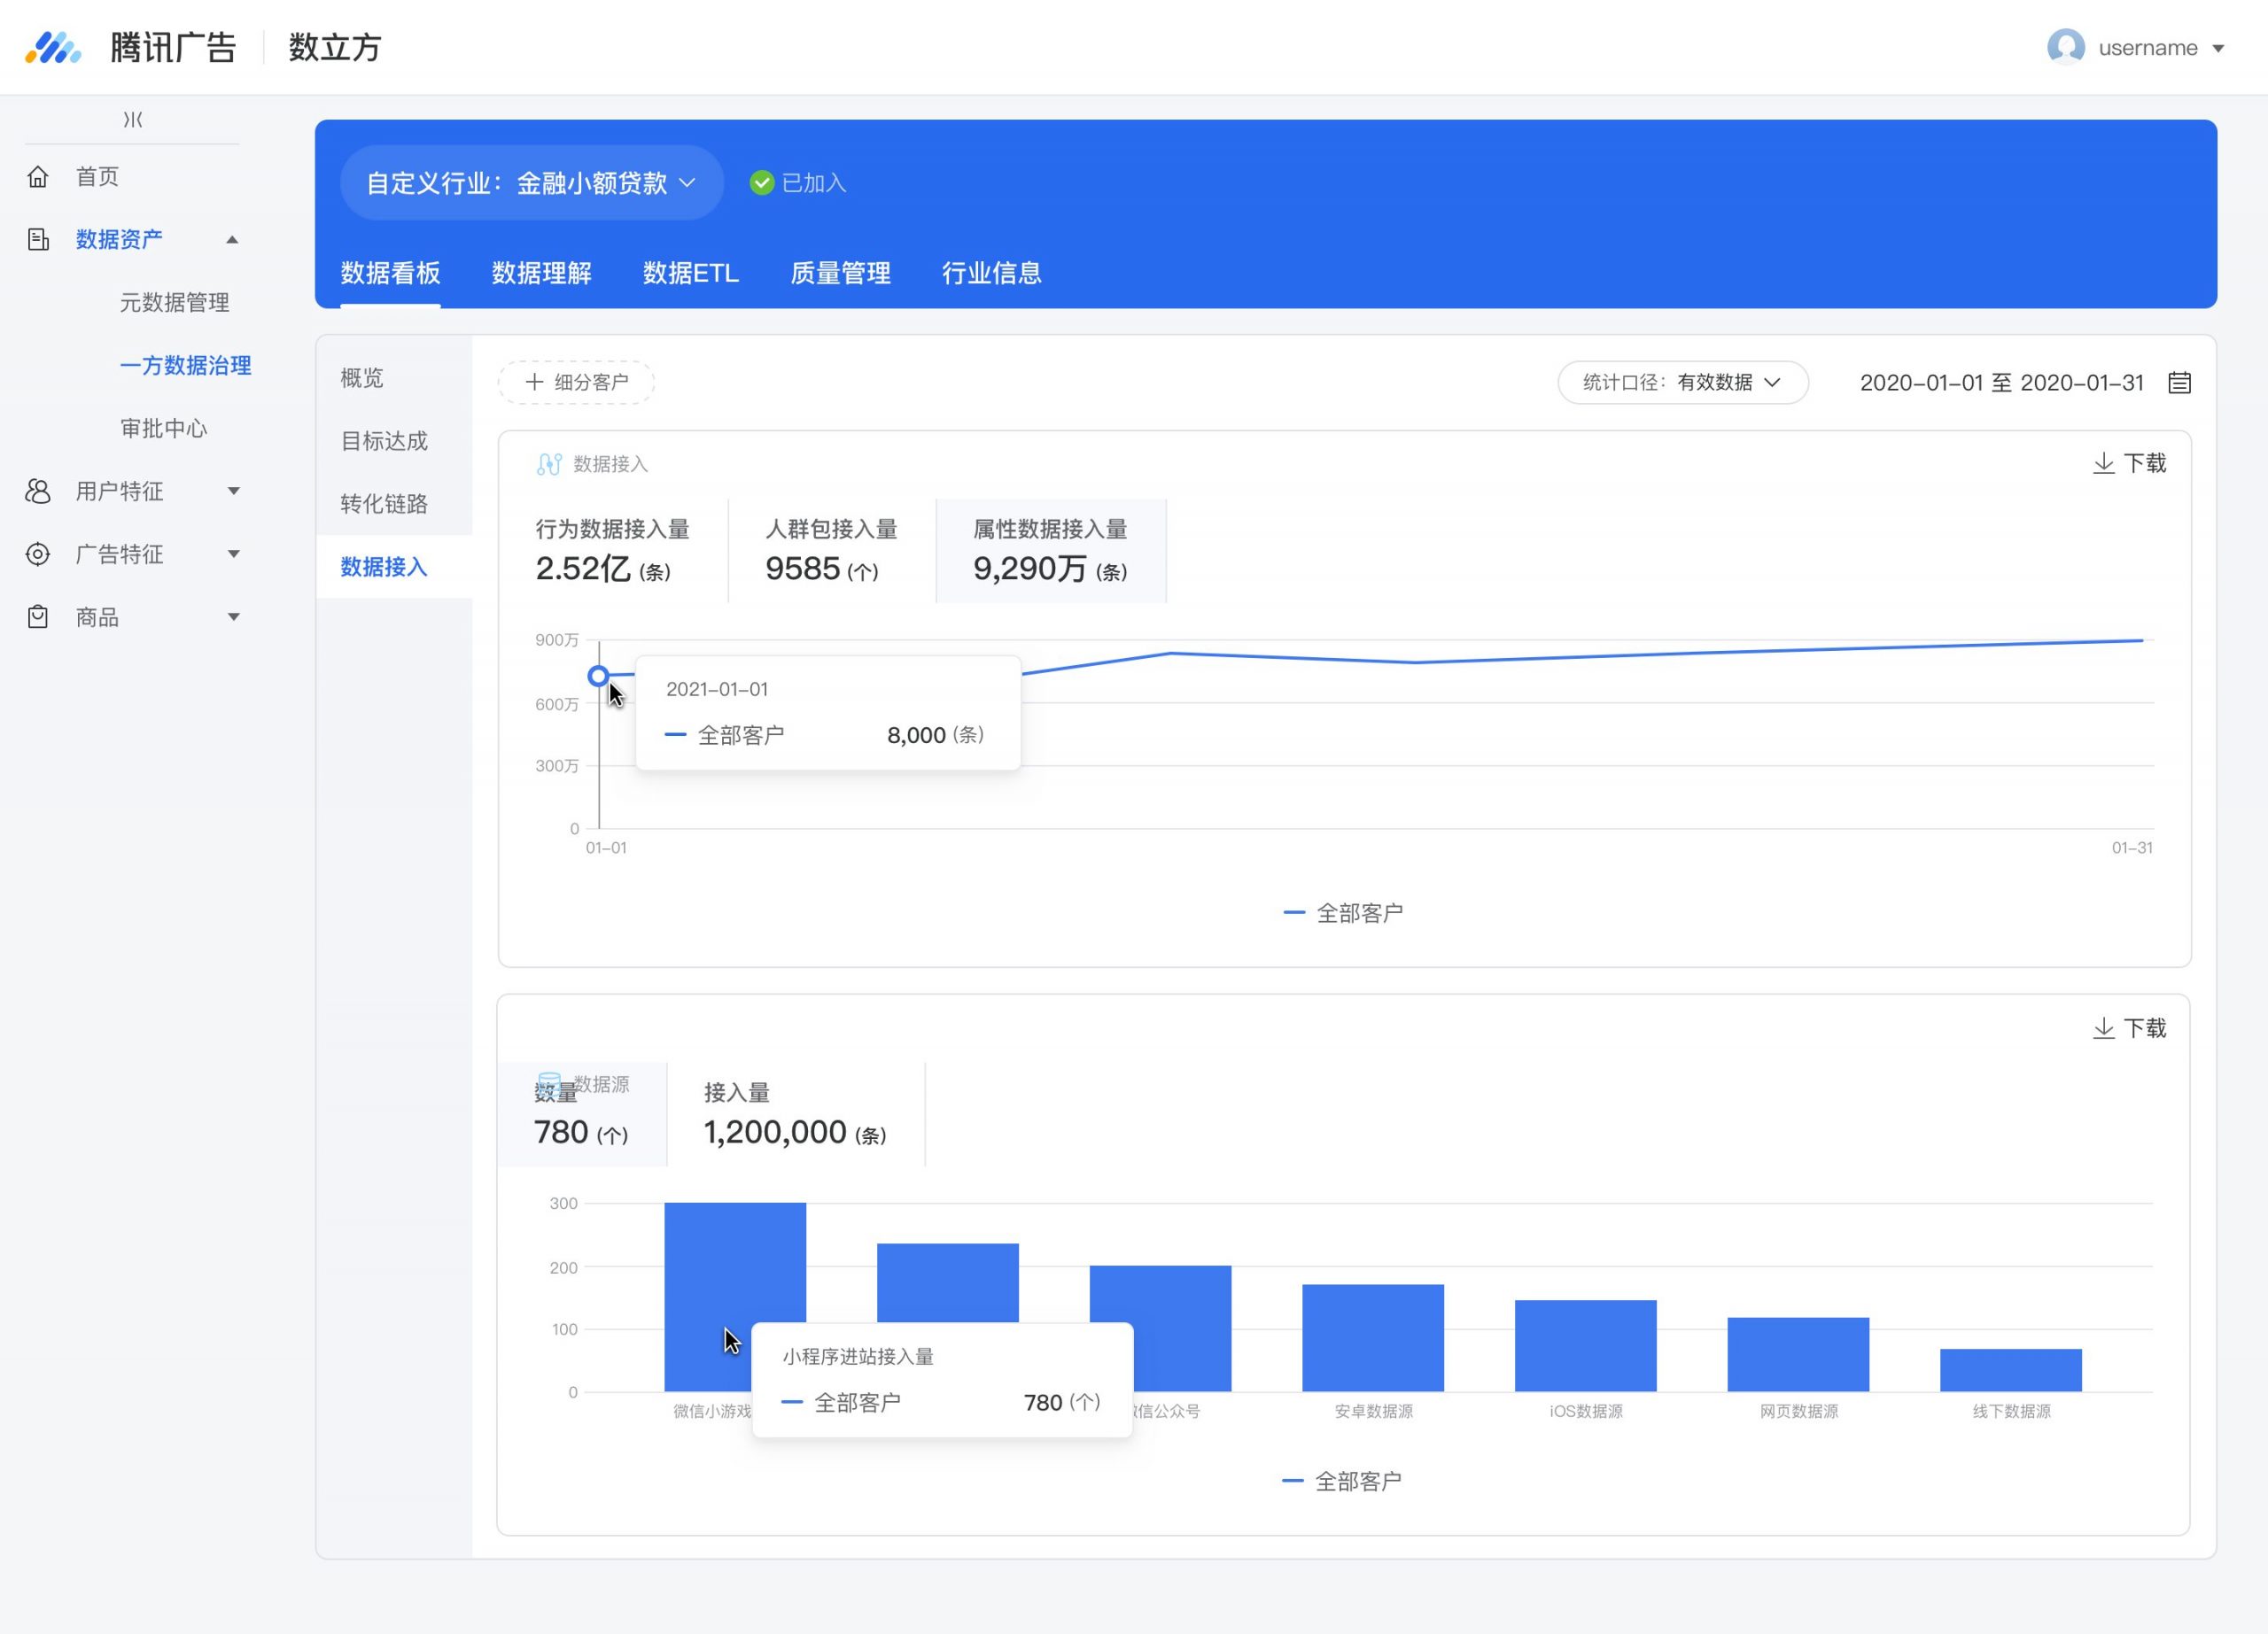Viewport: 2268px width, 1634px height.
Task: Click the iOS数据源 bar in chart
Action: click(1586, 1346)
